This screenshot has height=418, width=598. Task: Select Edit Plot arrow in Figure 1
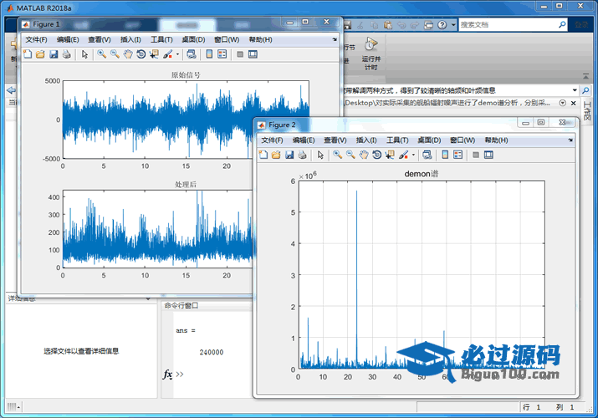point(84,54)
